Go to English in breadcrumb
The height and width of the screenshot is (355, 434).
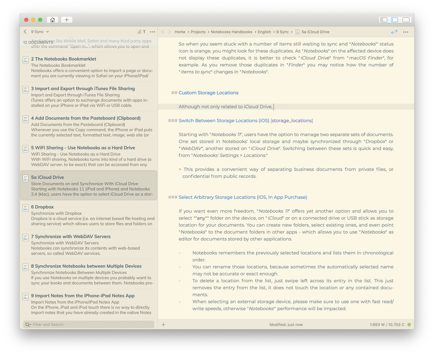click(x=264, y=32)
